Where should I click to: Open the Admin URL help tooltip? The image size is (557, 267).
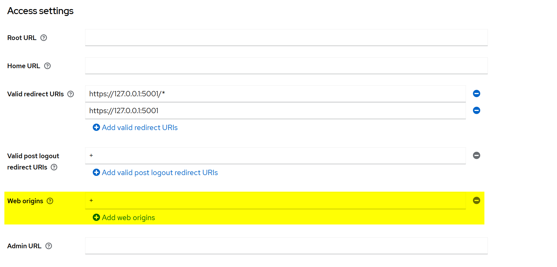49,246
